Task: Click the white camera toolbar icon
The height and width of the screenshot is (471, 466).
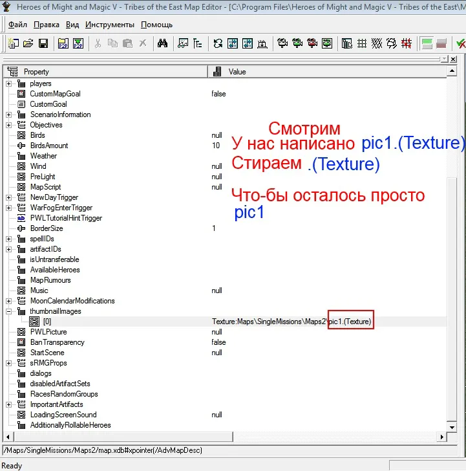Action: click(282, 44)
